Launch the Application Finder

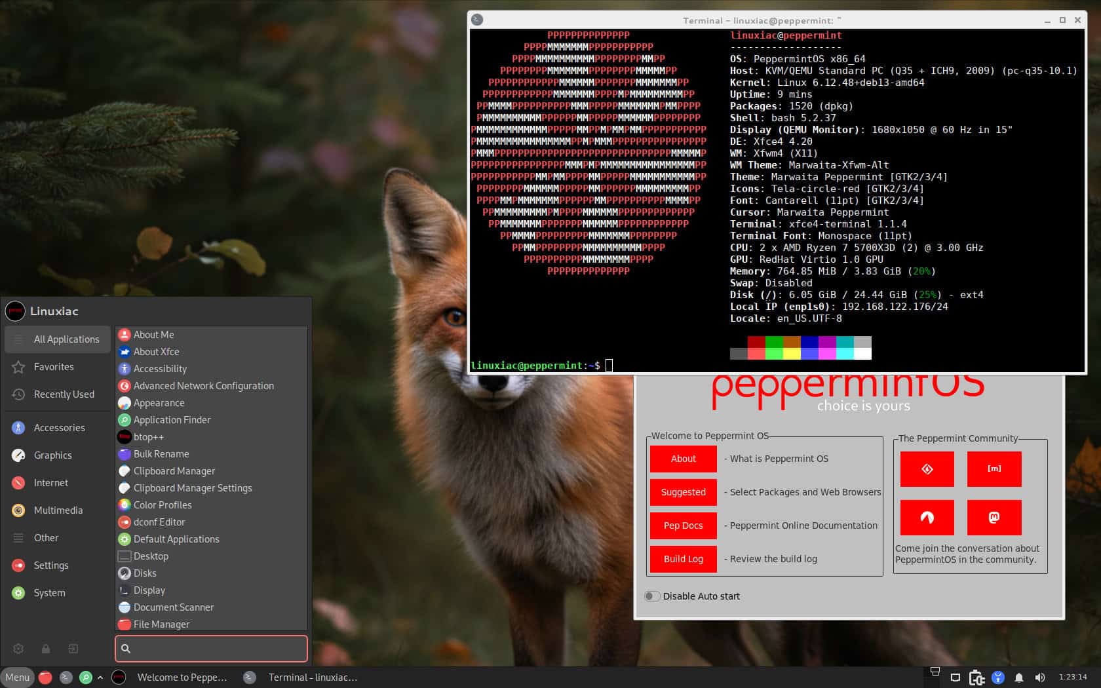tap(172, 419)
